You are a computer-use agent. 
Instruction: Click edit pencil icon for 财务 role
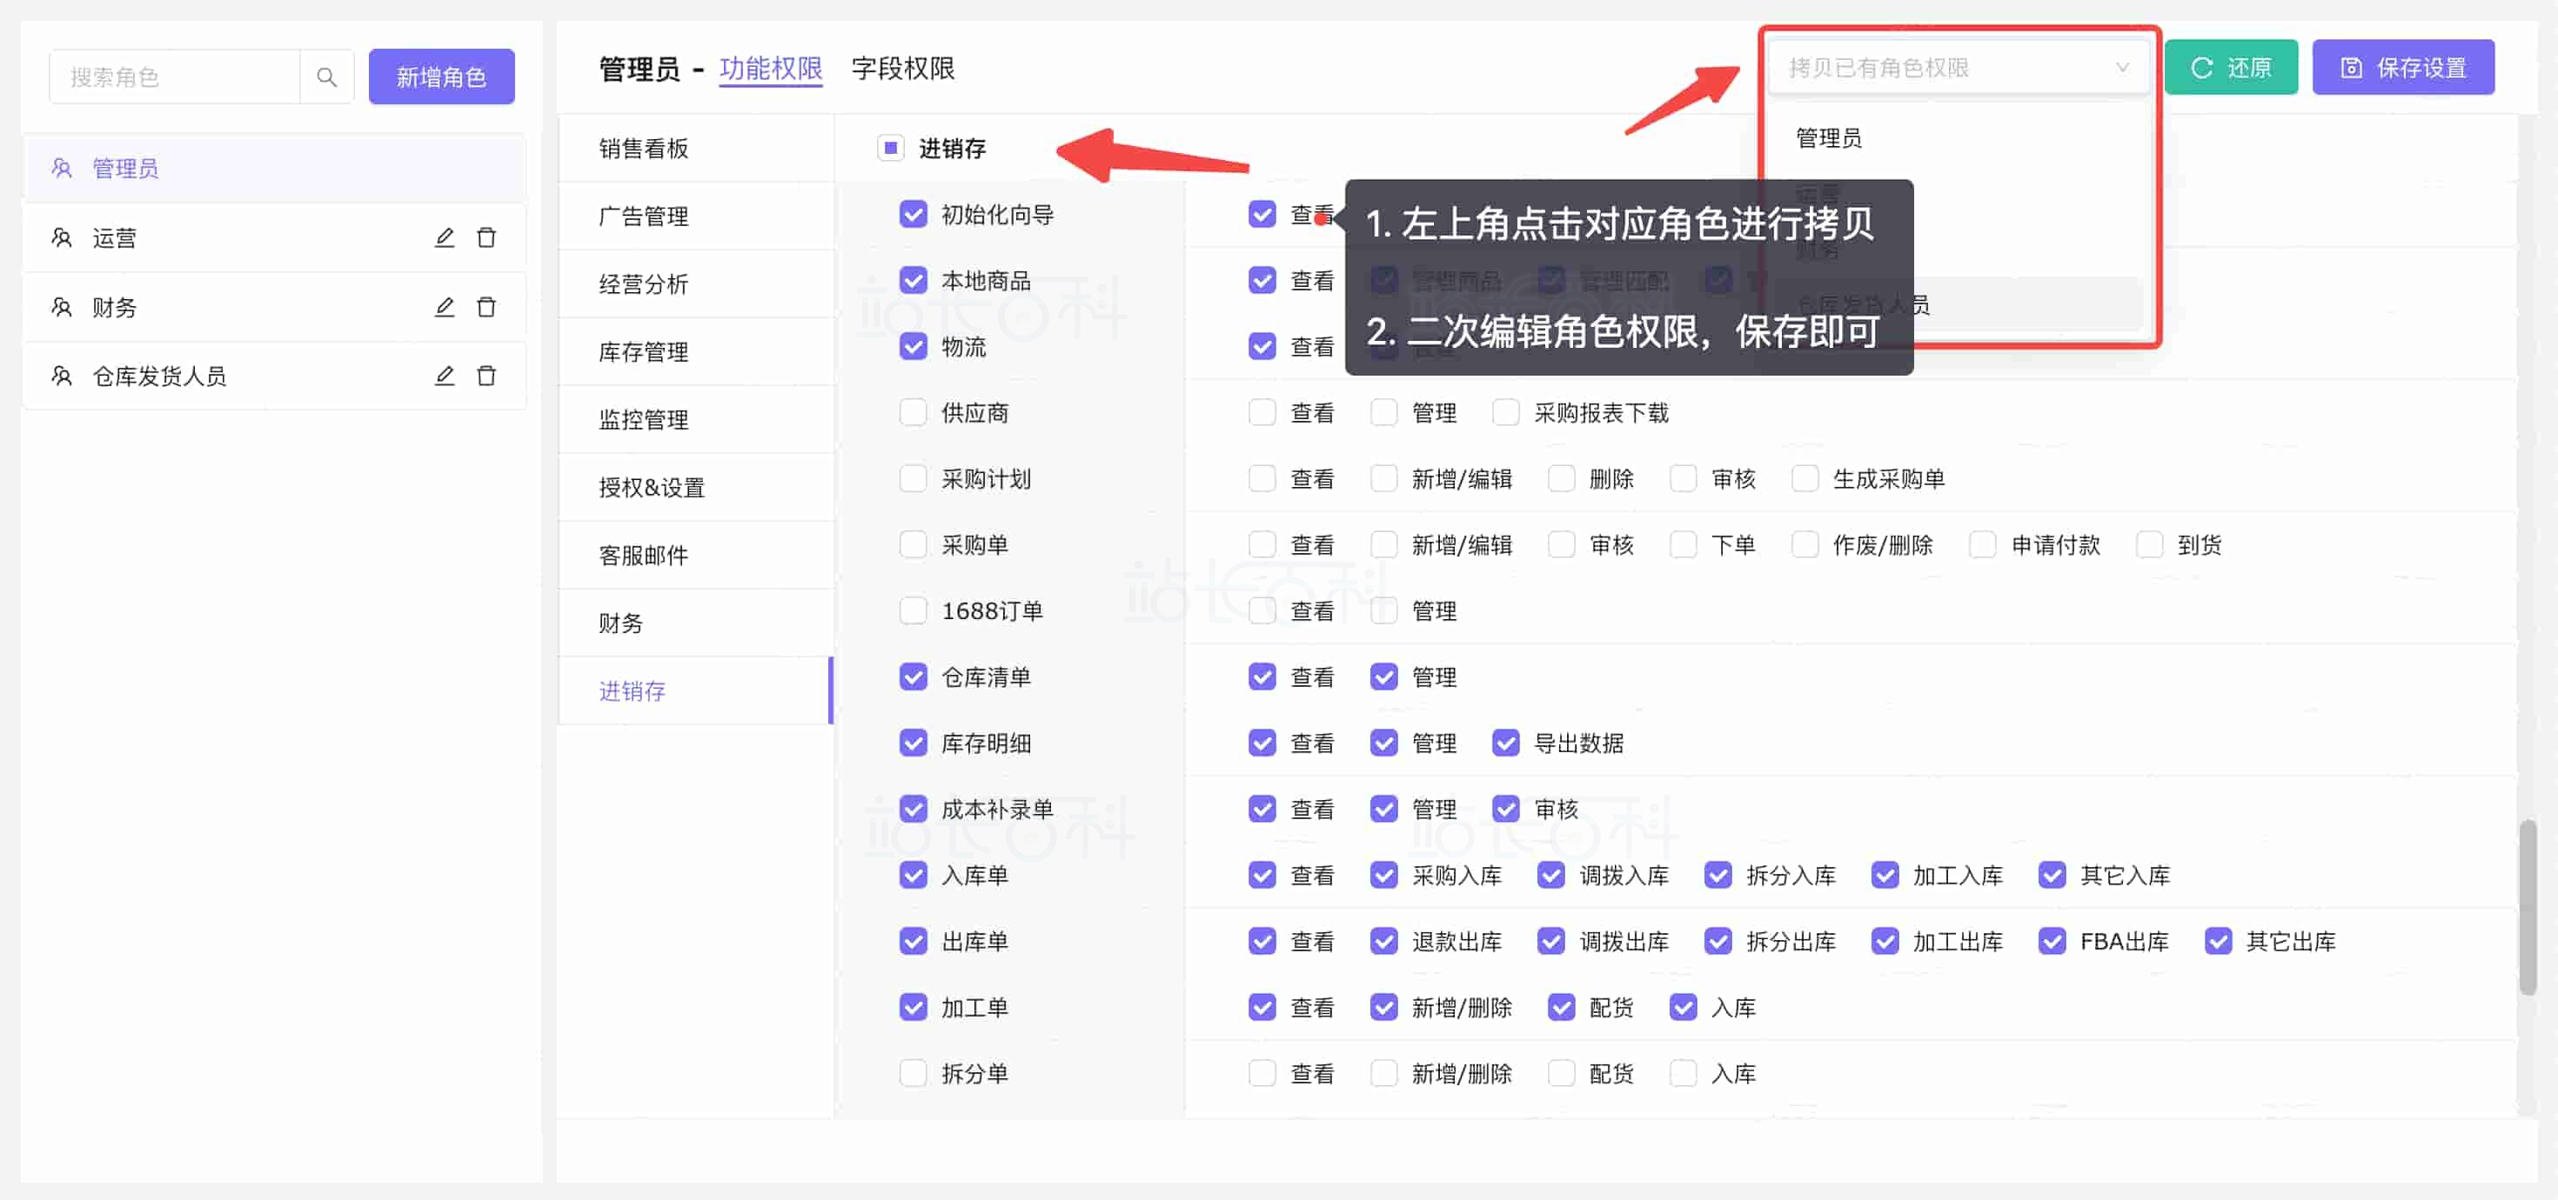click(444, 307)
